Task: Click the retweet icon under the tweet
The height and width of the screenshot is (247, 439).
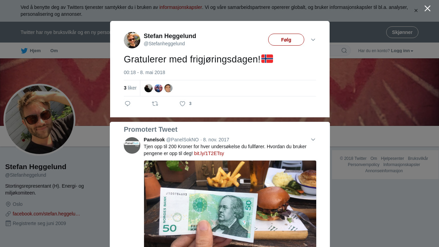Action: (x=155, y=104)
